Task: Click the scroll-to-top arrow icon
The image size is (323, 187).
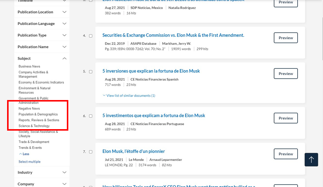Action: [311, 160]
